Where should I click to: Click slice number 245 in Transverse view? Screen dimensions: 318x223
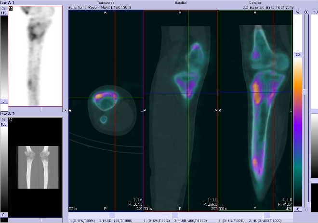point(139,209)
